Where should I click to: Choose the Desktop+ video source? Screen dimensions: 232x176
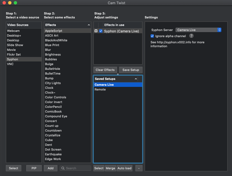[x=14, y=35]
